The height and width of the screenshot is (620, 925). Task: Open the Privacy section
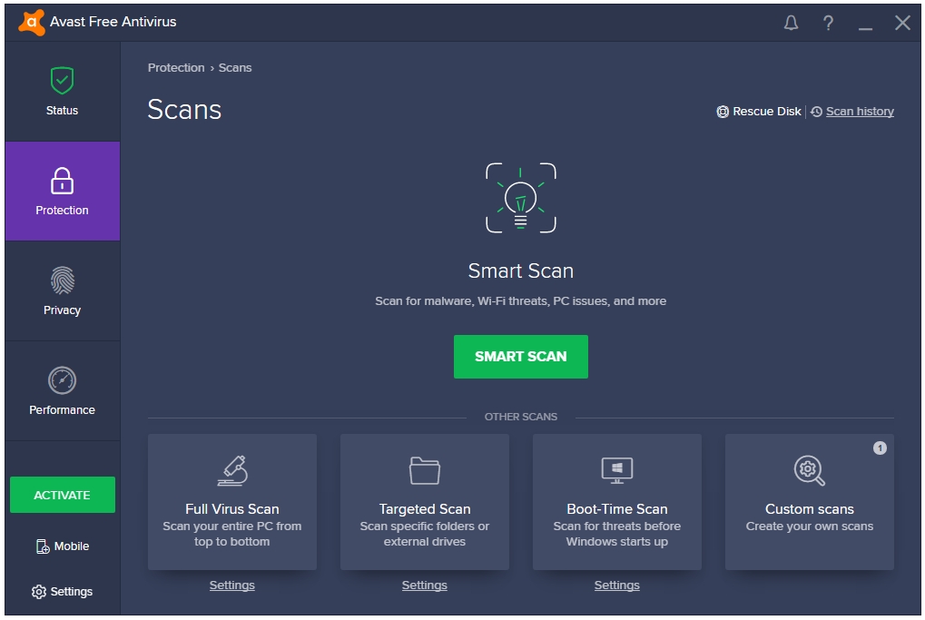[x=63, y=291]
